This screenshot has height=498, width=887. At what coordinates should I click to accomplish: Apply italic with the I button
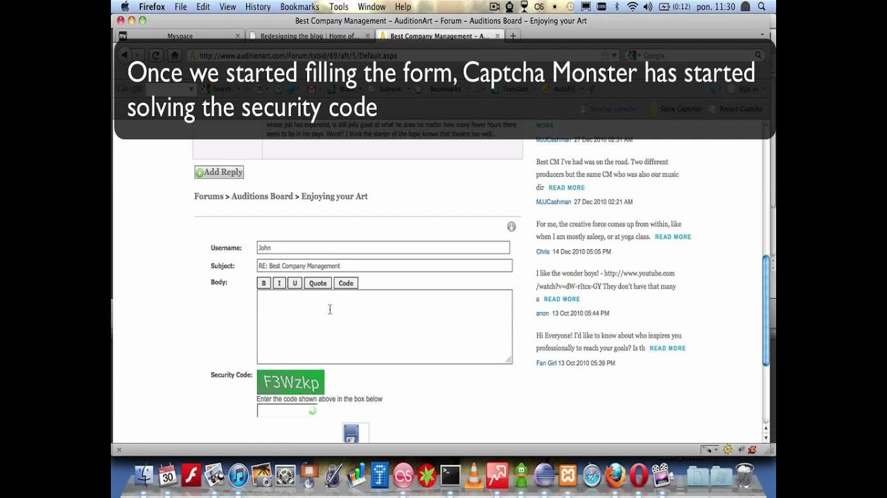point(279,283)
